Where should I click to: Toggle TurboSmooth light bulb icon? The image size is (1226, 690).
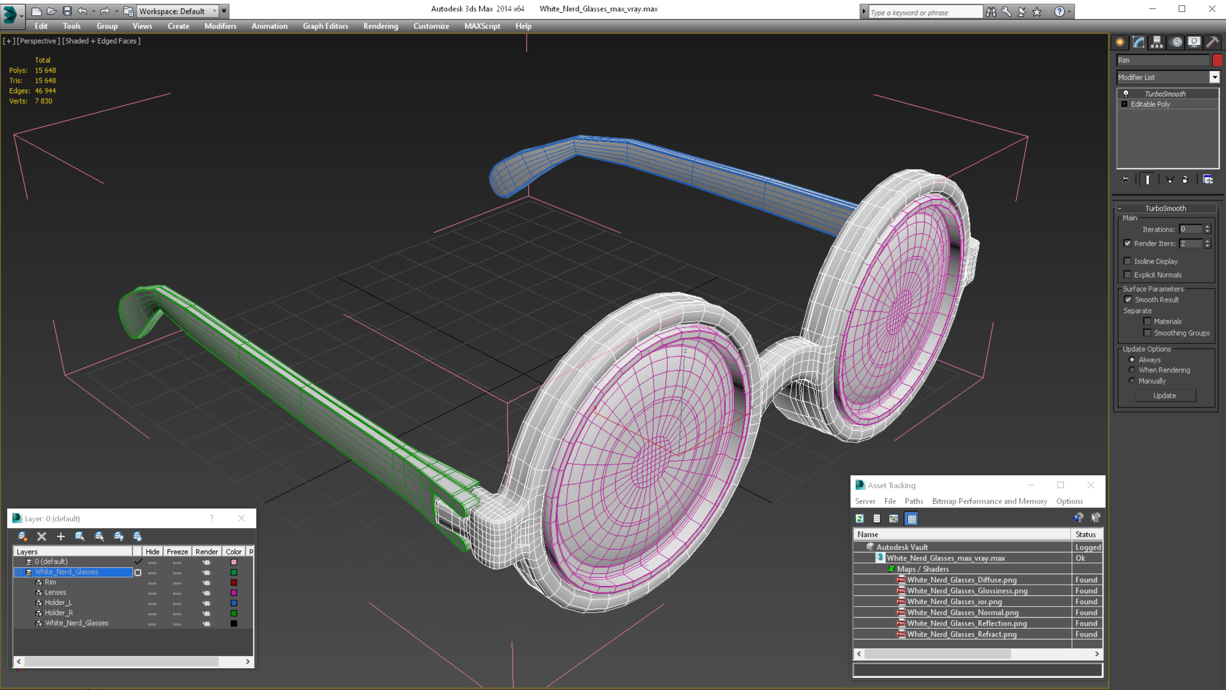pos(1126,93)
